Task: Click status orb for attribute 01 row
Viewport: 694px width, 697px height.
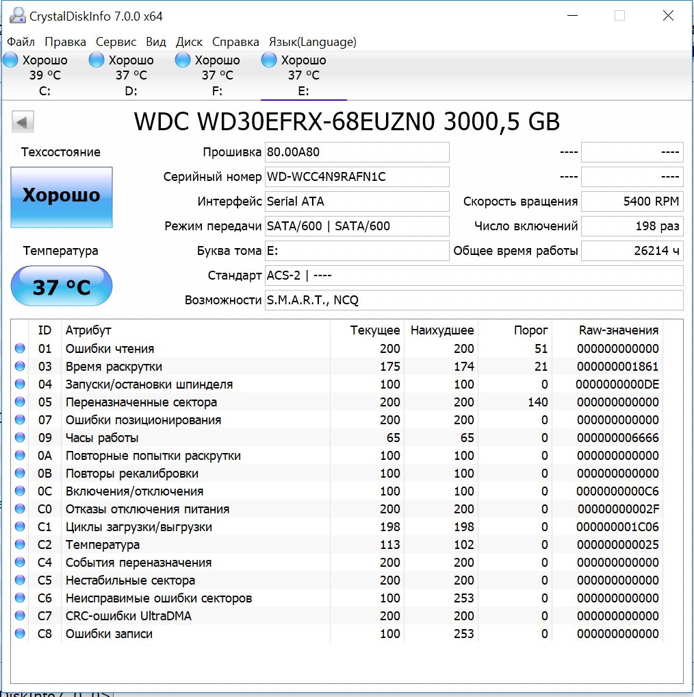Action: [20, 349]
